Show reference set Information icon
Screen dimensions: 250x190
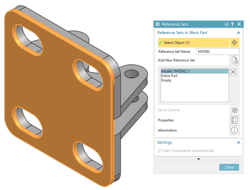click(234, 130)
